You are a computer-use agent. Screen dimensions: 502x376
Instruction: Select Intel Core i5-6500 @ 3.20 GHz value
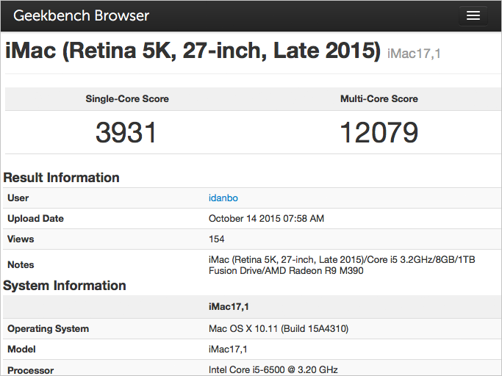(x=273, y=370)
